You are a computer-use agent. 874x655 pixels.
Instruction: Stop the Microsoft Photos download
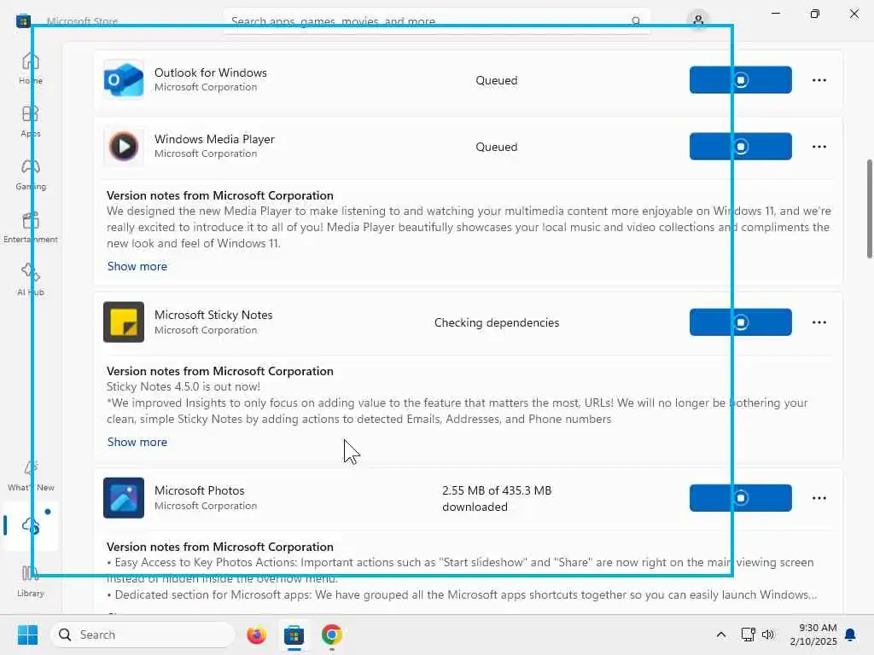[740, 498]
